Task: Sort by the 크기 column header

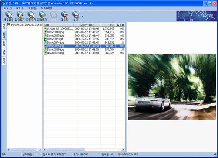Action: click(108, 25)
